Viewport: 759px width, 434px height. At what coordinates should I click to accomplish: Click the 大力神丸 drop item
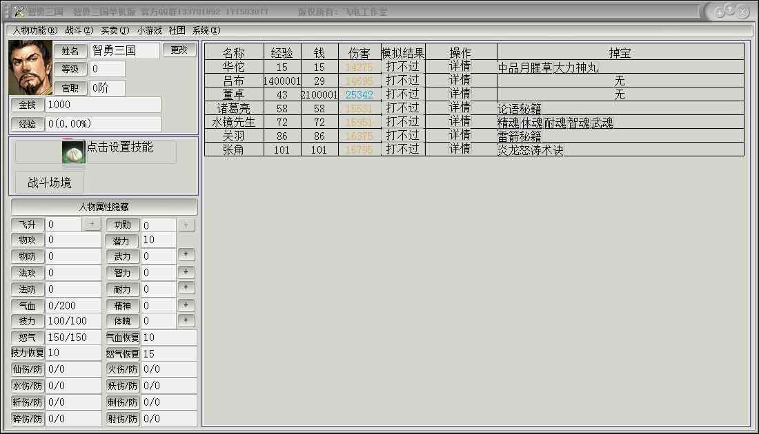click(576, 68)
